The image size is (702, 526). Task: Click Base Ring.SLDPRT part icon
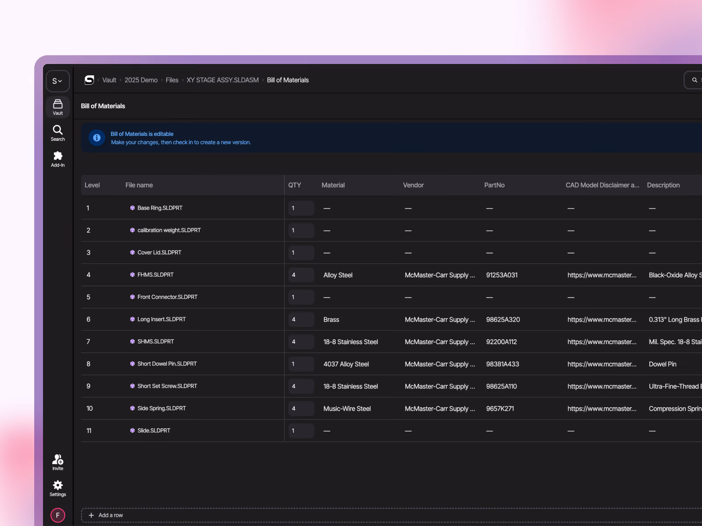point(133,208)
